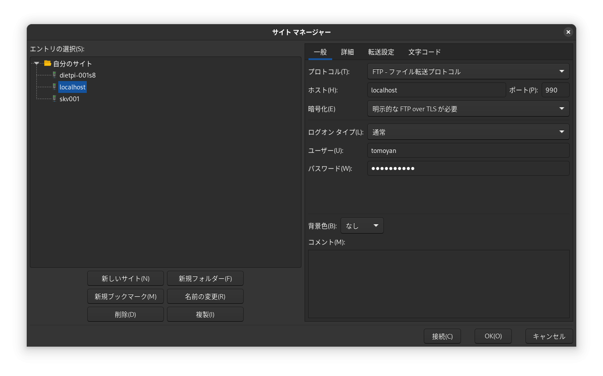Select the skv001 site entry

(x=69, y=99)
